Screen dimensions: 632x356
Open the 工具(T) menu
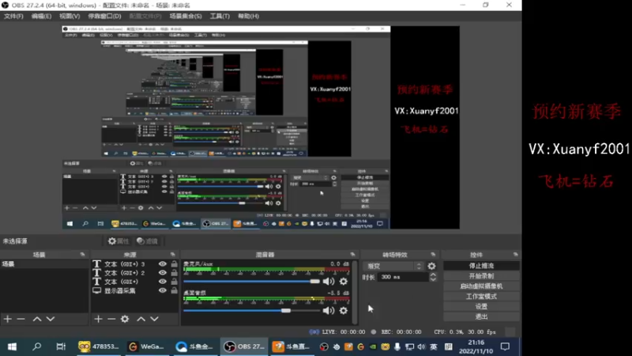[x=220, y=16]
